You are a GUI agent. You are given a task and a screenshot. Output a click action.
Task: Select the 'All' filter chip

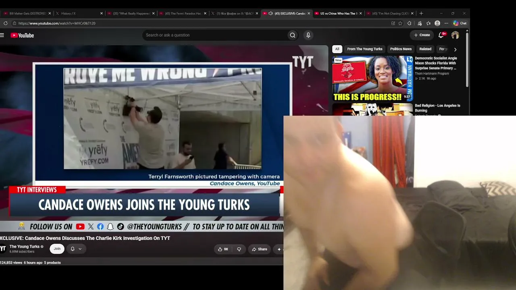point(337,49)
